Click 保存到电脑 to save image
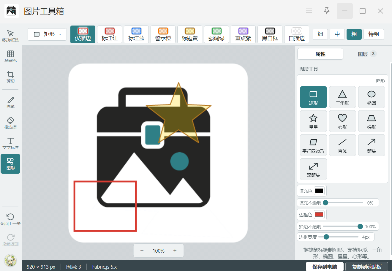This screenshot has width=392, height=271. coord(325,267)
